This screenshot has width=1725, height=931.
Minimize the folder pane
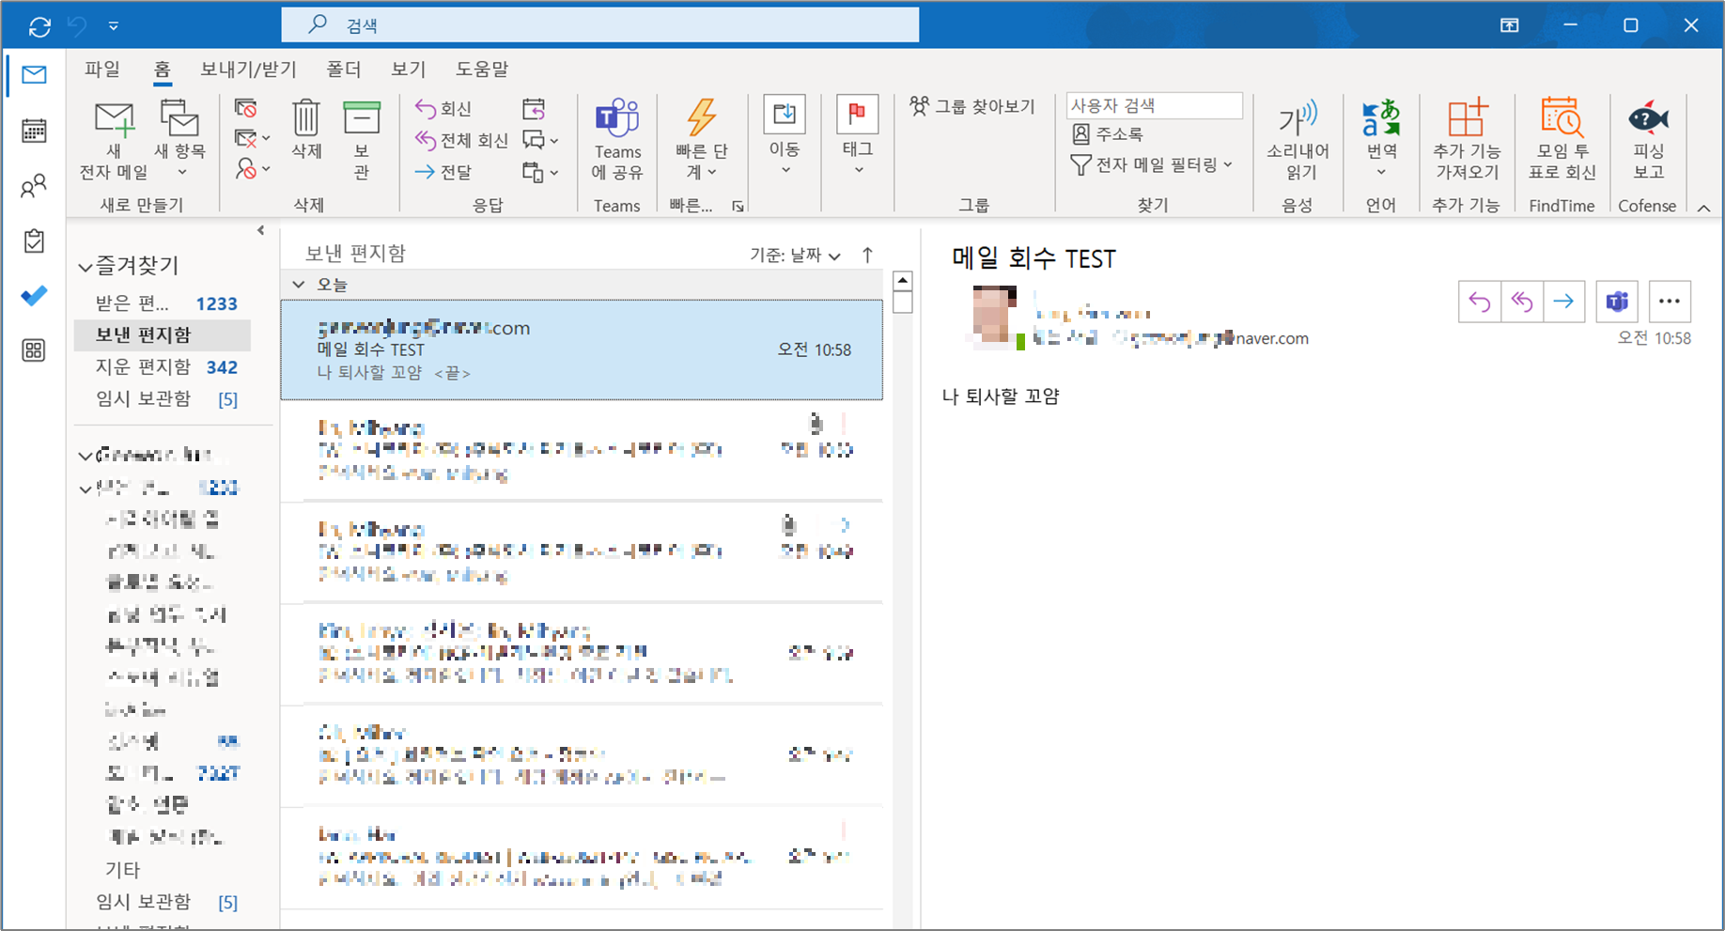(x=260, y=228)
